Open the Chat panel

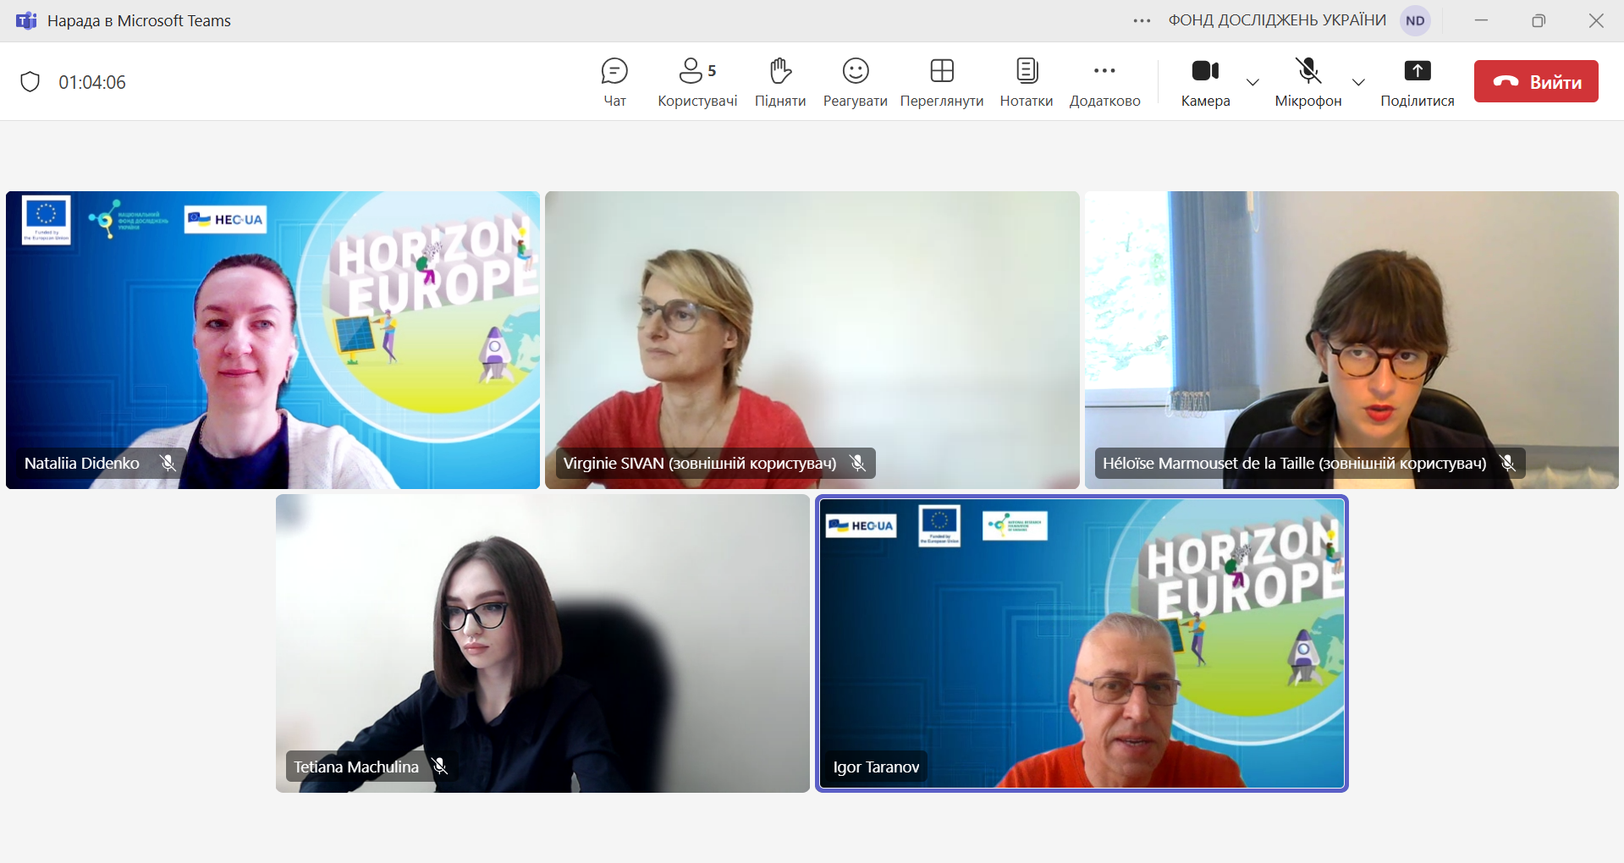coord(614,82)
